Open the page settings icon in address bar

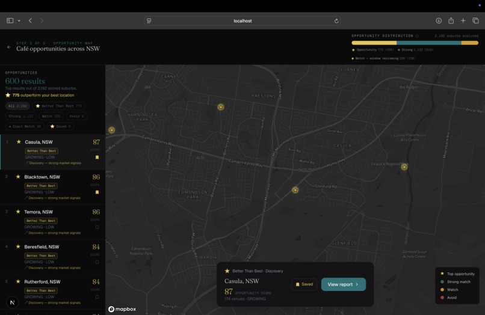(x=149, y=20)
